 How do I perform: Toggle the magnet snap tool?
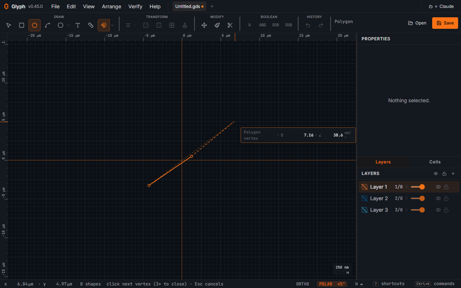(104, 25)
